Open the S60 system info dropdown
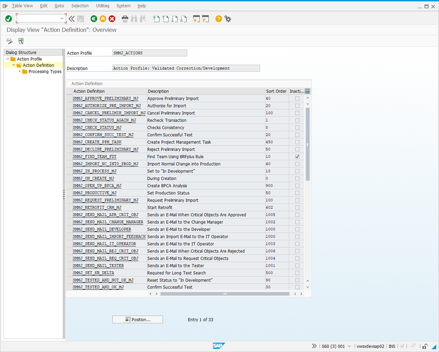This screenshot has width=439, height=352. (x=350, y=346)
